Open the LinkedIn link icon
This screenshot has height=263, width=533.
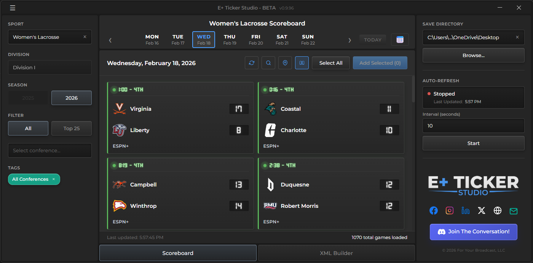pyautogui.click(x=466, y=210)
